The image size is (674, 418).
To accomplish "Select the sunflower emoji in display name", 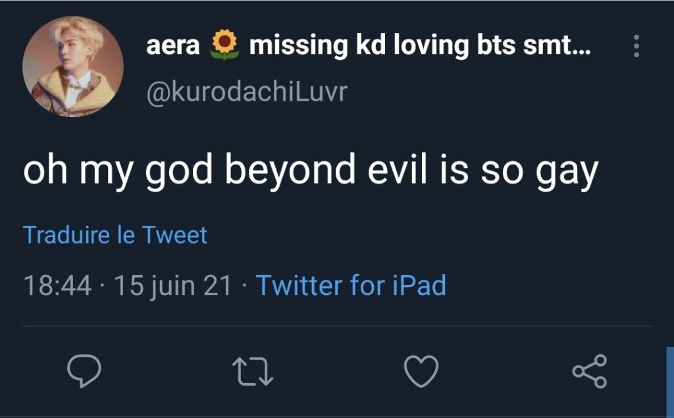I will (x=224, y=44).
